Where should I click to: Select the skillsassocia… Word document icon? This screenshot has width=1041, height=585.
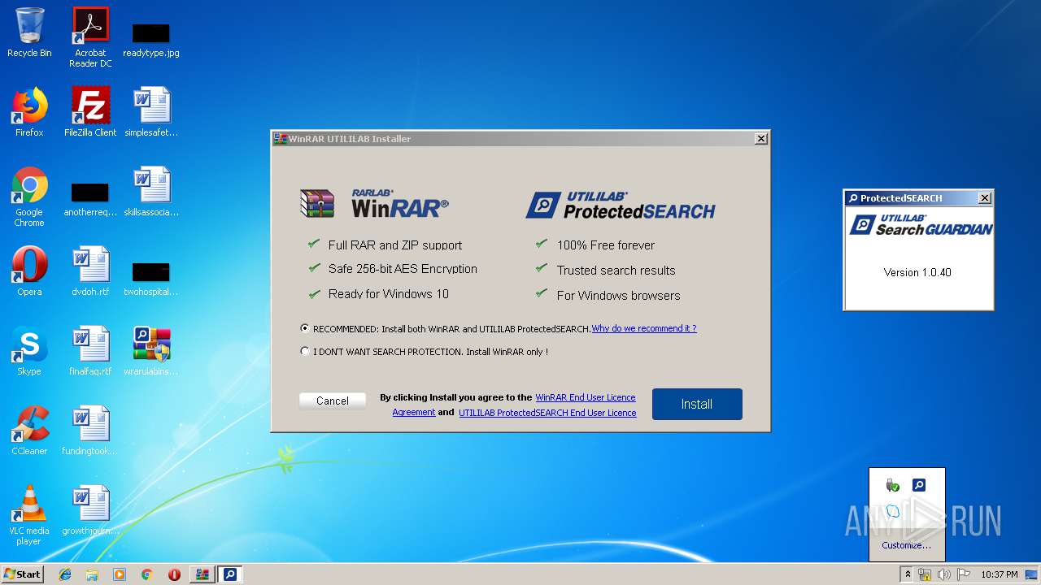(x=151, y=193)
